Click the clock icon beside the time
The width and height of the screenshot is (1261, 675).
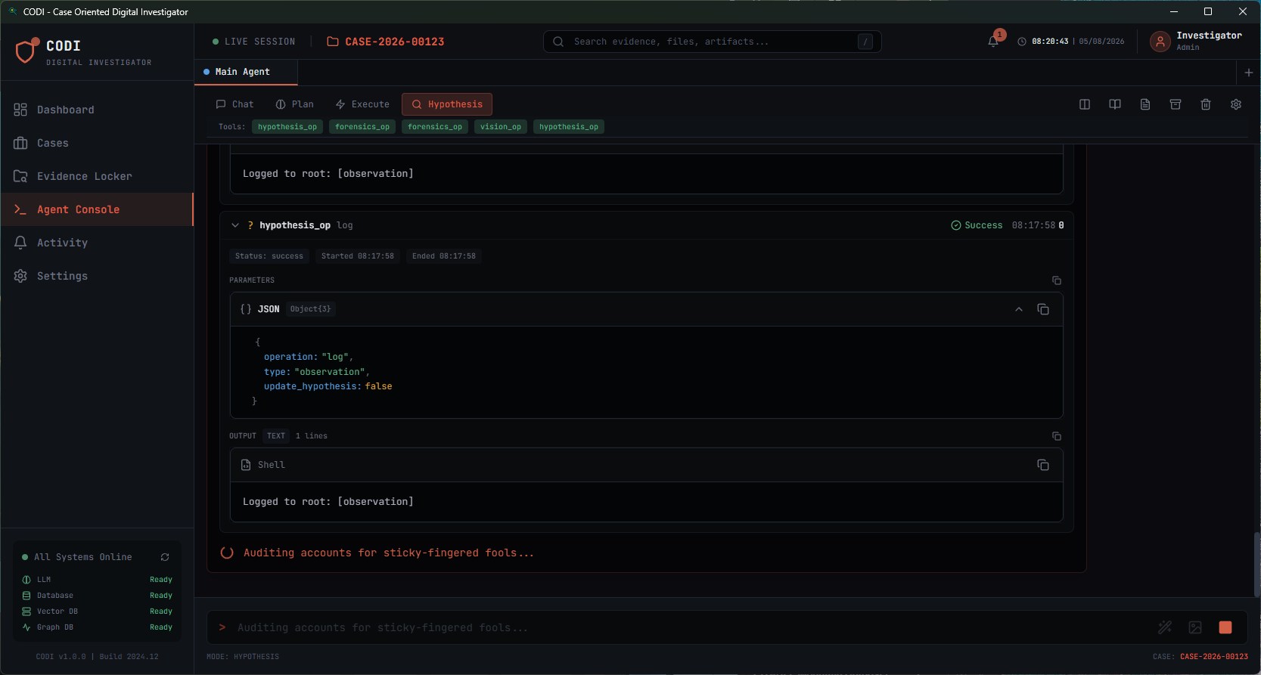1022,42
